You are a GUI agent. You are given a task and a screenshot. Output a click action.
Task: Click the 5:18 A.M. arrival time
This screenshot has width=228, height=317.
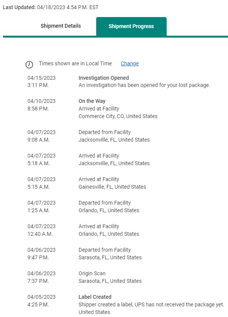(x=38, y=163)
